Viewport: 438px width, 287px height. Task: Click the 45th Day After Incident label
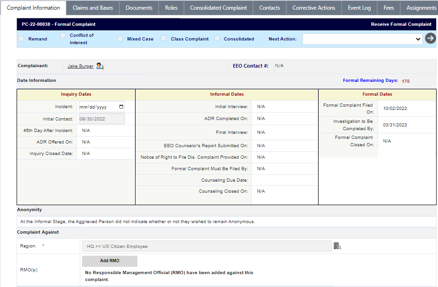pos(48,131)
